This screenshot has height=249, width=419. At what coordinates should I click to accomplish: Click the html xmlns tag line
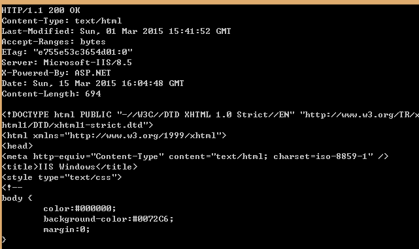(x=114, y=136)
